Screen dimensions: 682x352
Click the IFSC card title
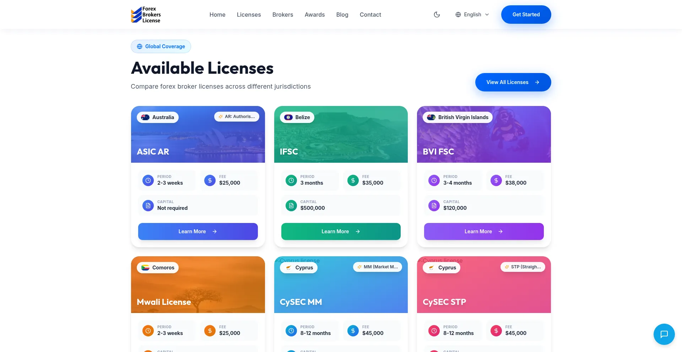pos(289,152)
